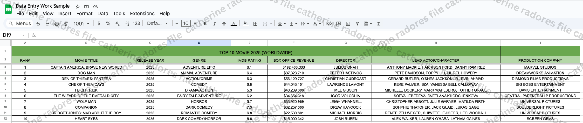The width and height of the screenshot is (583, 123).
Task: Click the font size input field
Action: [186, 24]
